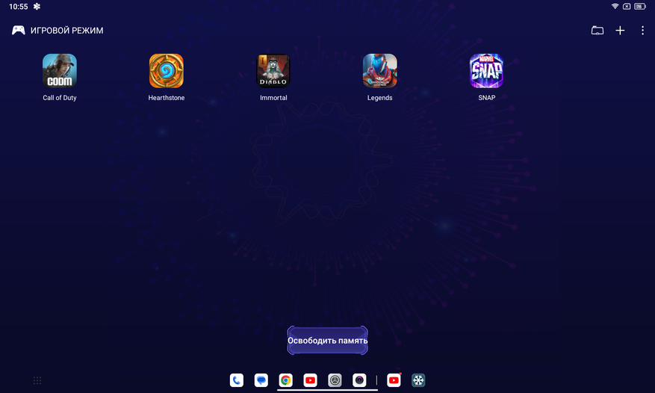
Task: Open the app drawer dots grid
Action: (37, 380)
